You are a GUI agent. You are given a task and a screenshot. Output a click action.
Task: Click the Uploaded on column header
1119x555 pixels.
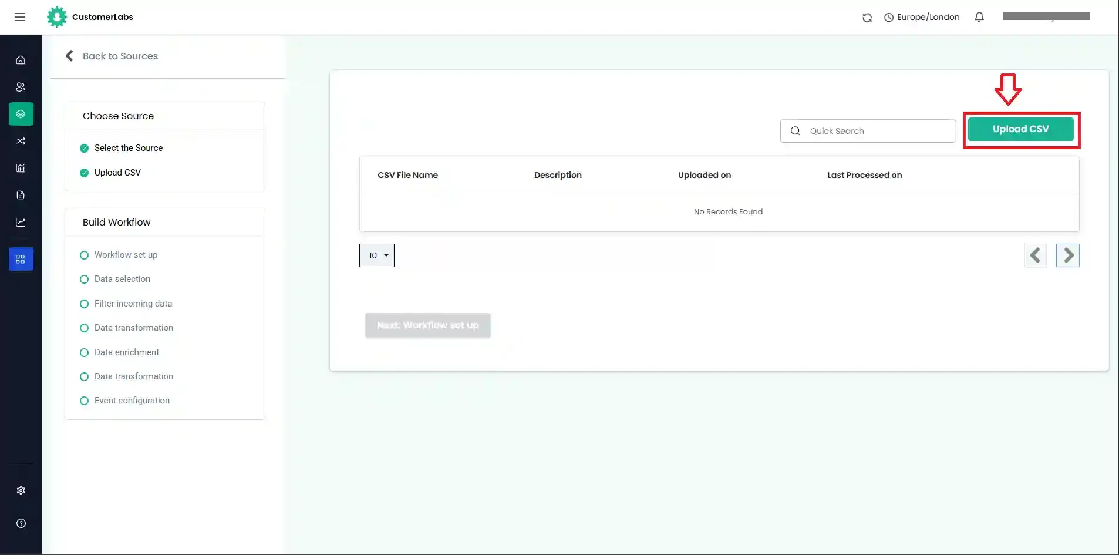[705, 175]
